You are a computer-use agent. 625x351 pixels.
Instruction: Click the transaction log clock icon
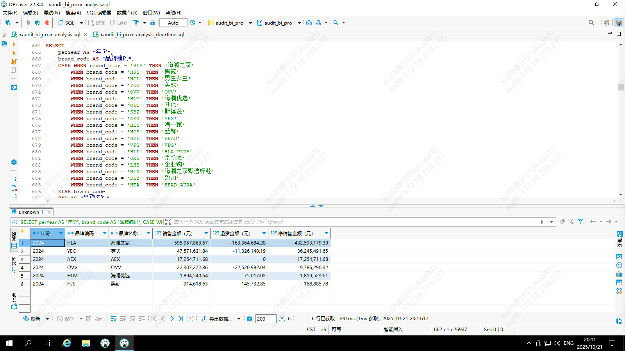[192, 23]
